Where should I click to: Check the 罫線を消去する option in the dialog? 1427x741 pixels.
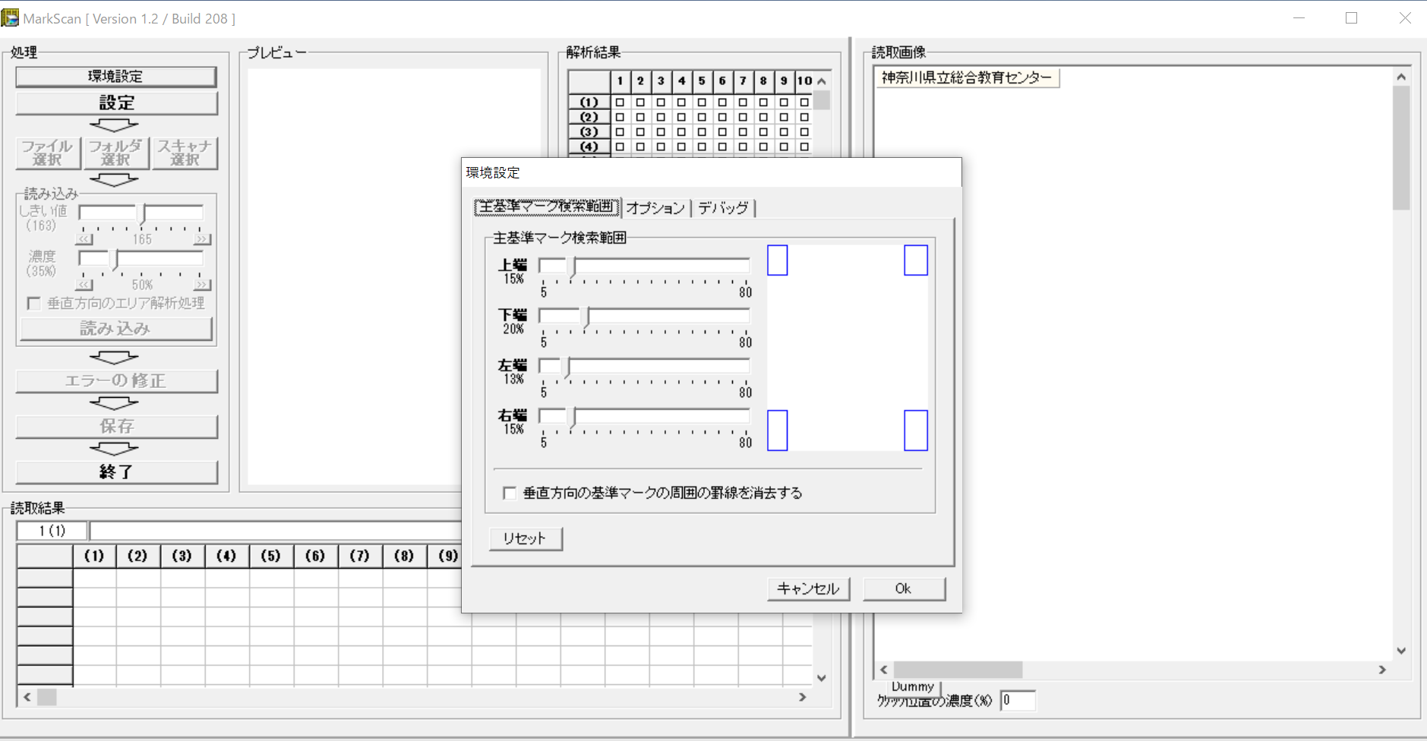tap(508, 493)
